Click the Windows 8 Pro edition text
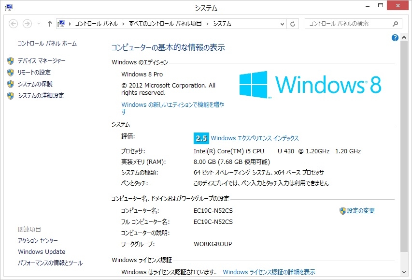 coord(142,74)
